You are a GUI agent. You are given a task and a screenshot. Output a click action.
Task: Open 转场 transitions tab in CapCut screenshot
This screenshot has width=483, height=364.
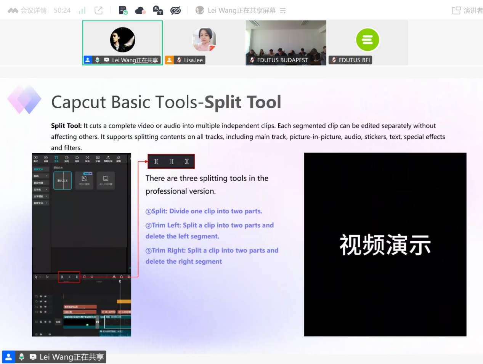[x=87, y=159]
